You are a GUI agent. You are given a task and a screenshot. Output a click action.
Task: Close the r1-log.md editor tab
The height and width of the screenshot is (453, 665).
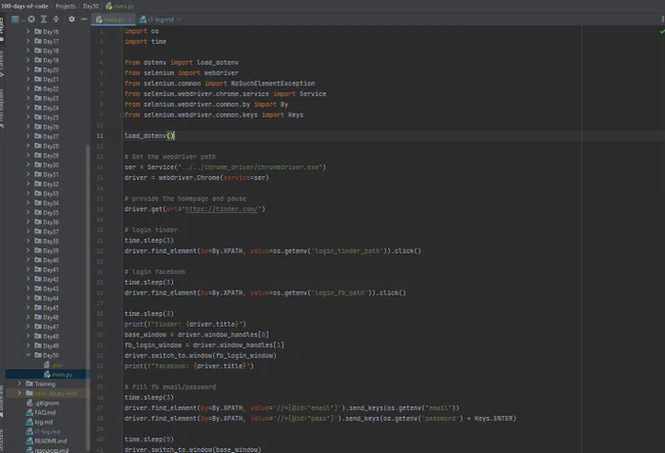coord(179,20)
